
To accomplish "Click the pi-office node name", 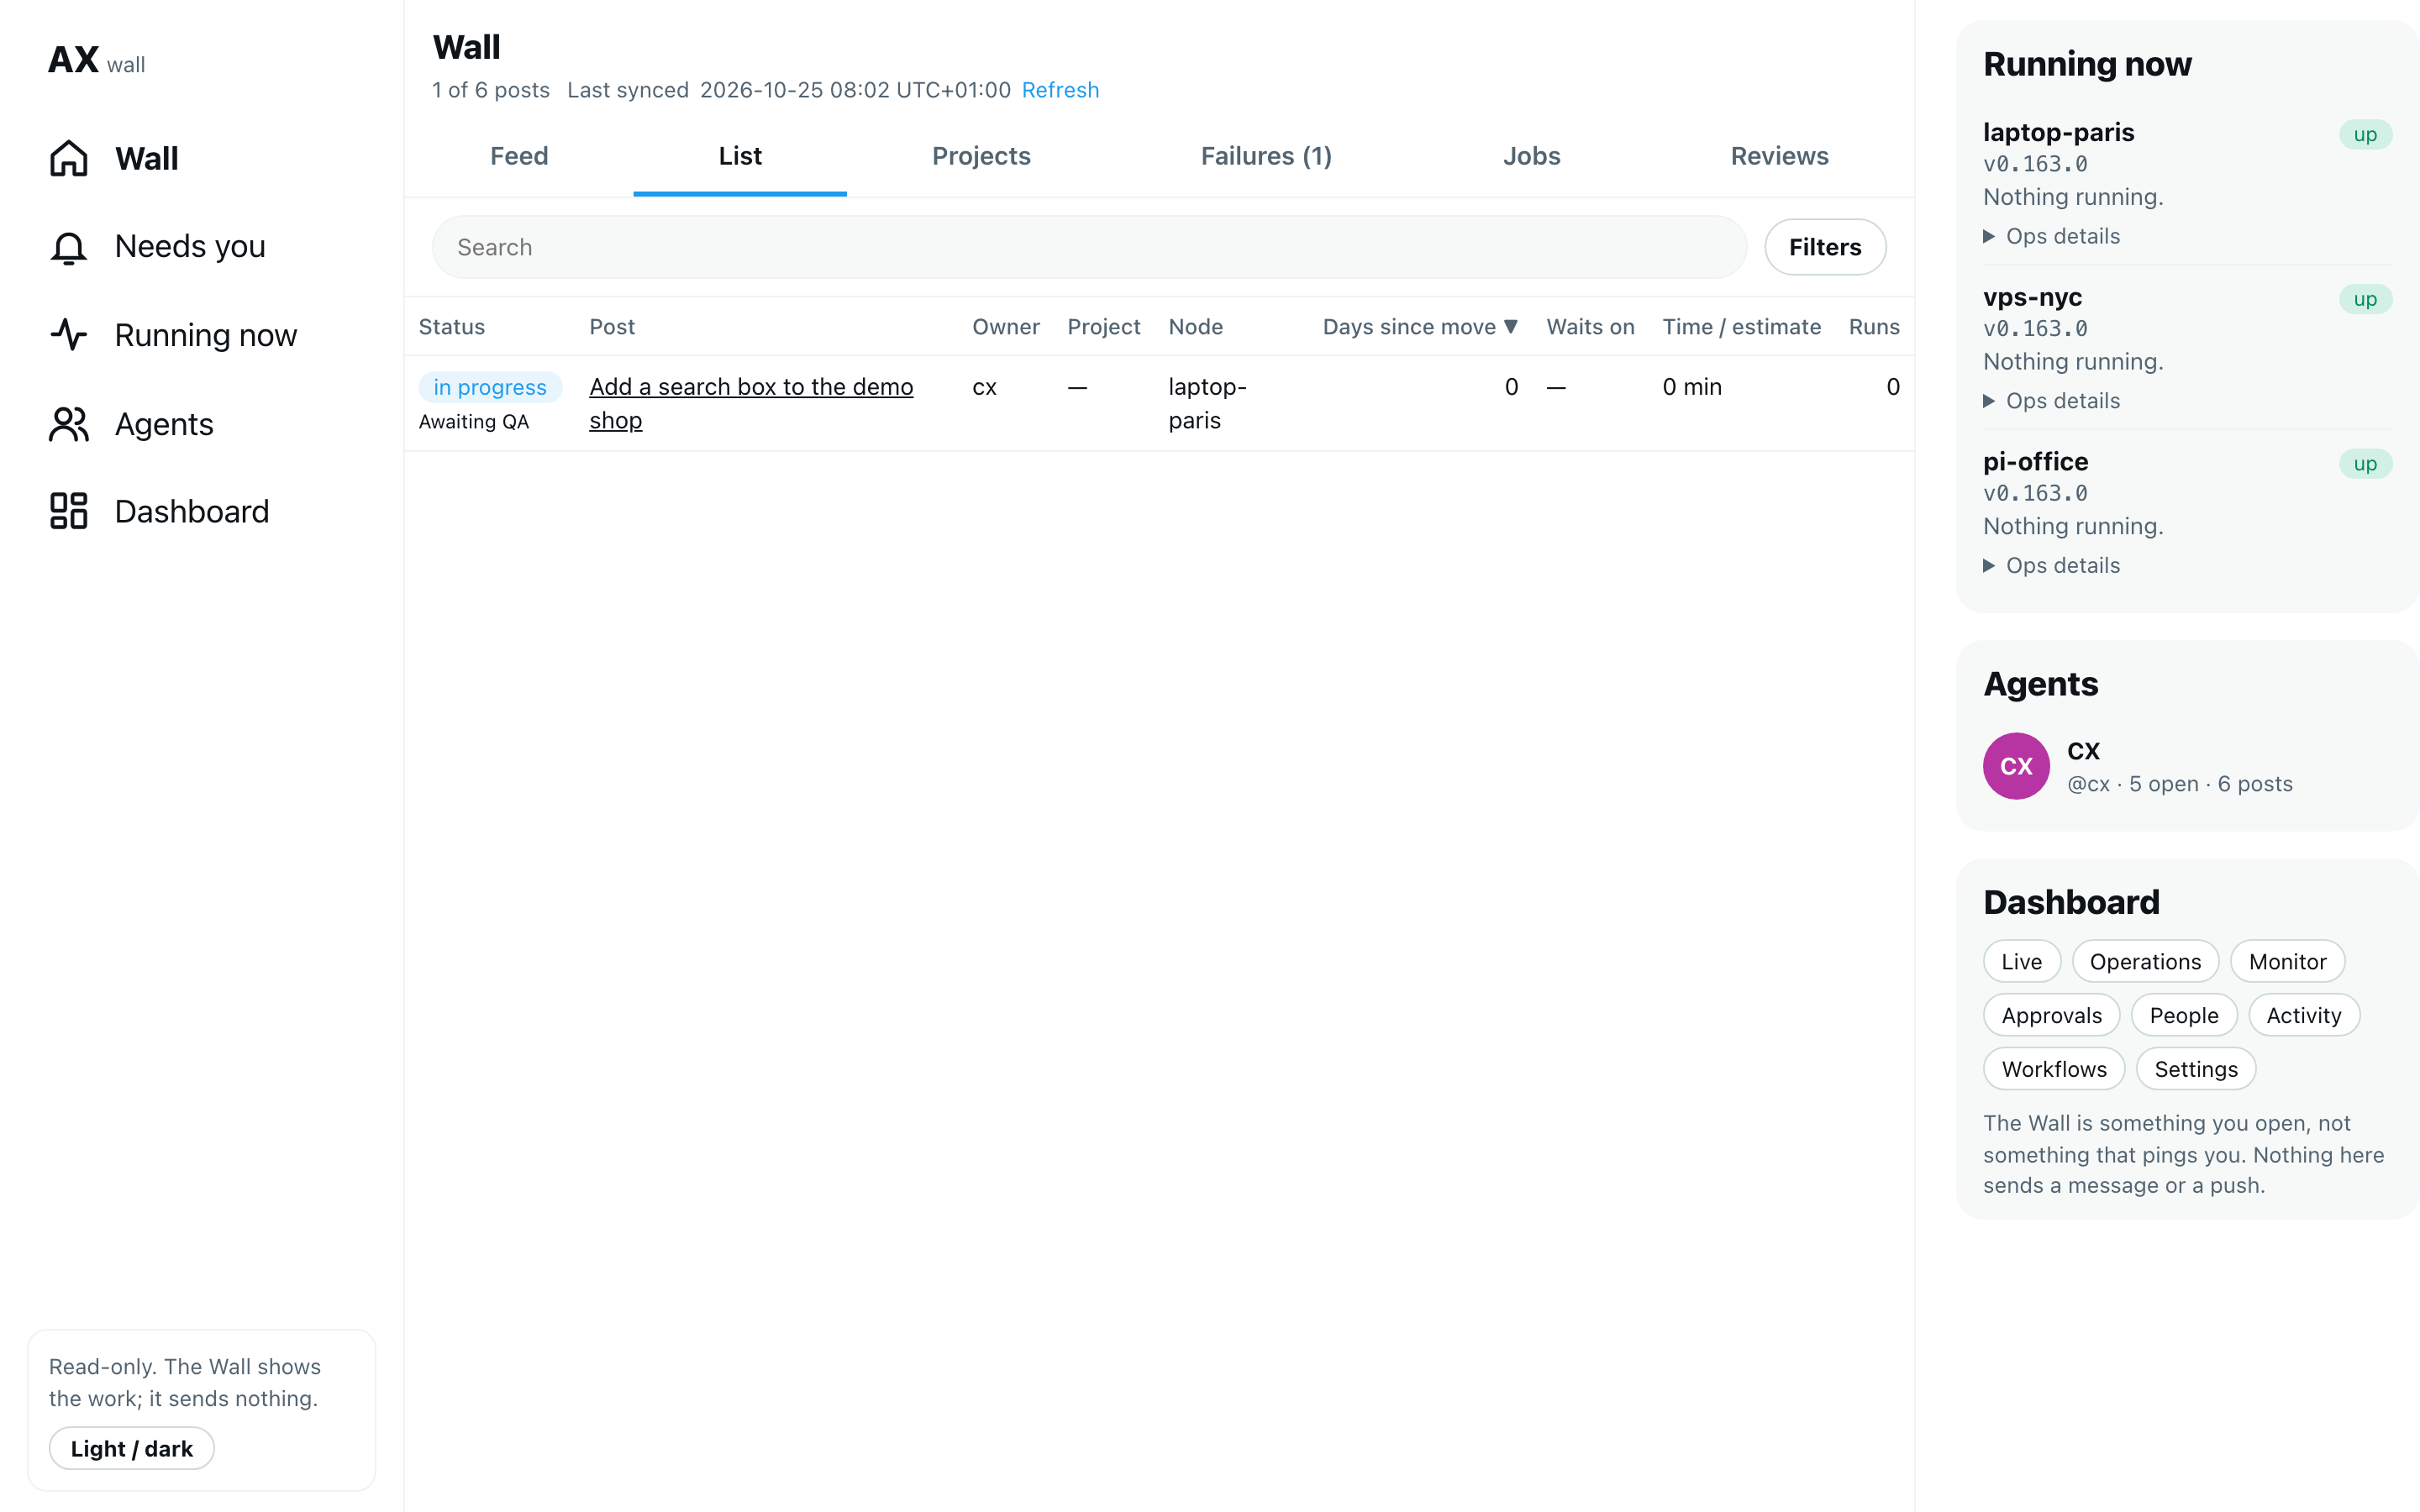I will point(2035,461).
